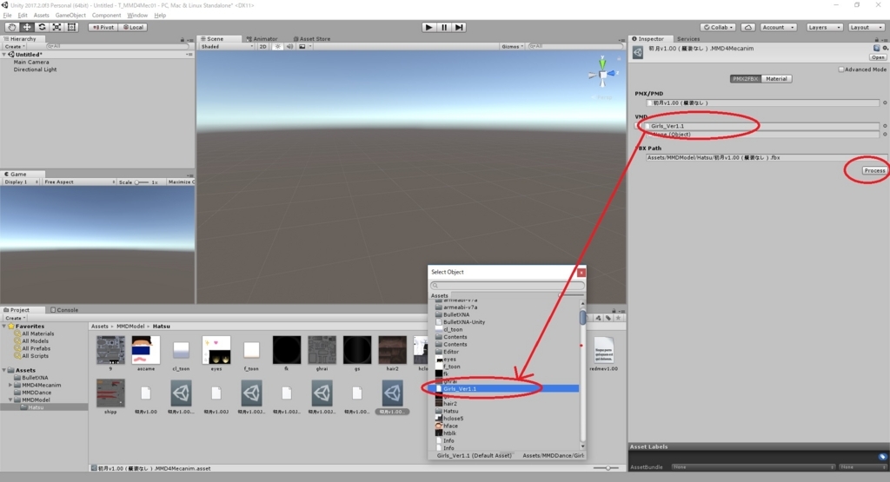This screenshot has height=482, width=890.
Task: Open Hierarchy Create dropdown
Action: pos(14,47)
